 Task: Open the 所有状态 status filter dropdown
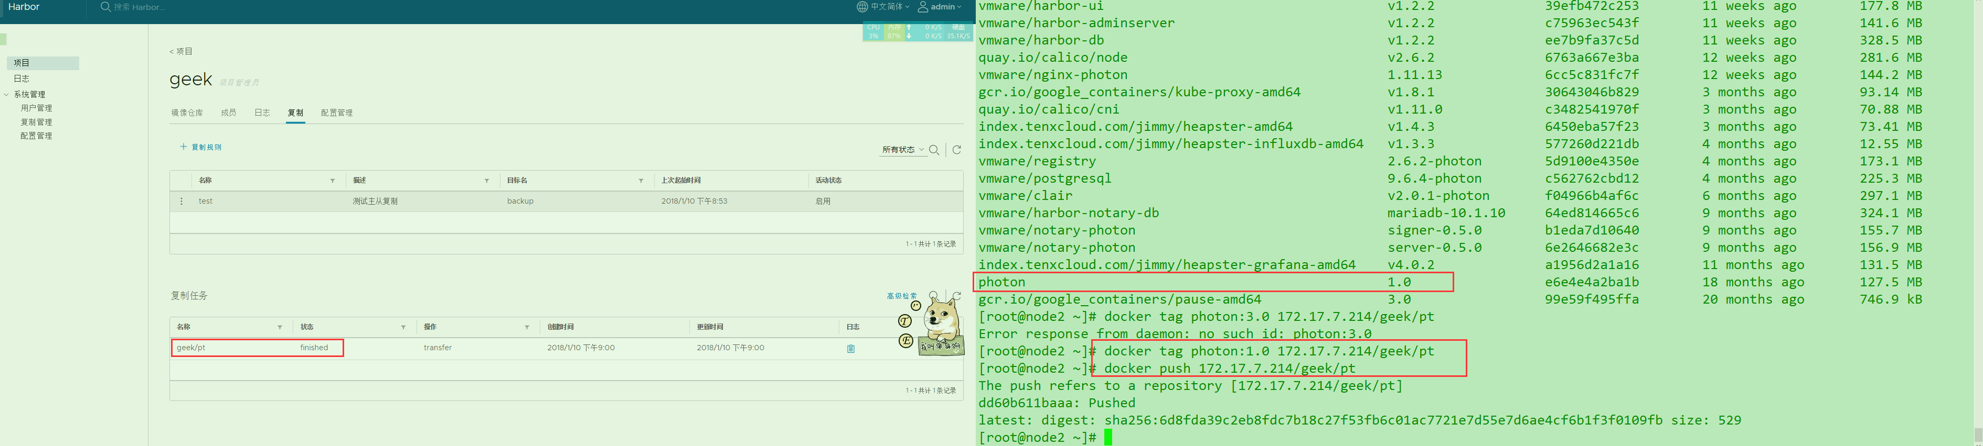(902, 150)
